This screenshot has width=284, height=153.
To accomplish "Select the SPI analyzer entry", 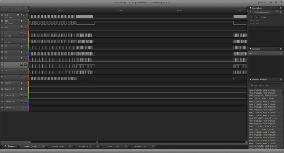I will [x=265, y=53].
